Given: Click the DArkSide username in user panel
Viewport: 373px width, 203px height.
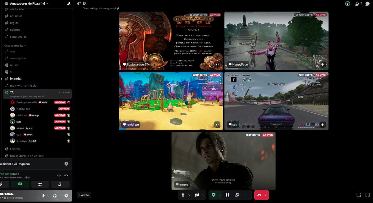Looking at the screenshot, I should [7, 194].
